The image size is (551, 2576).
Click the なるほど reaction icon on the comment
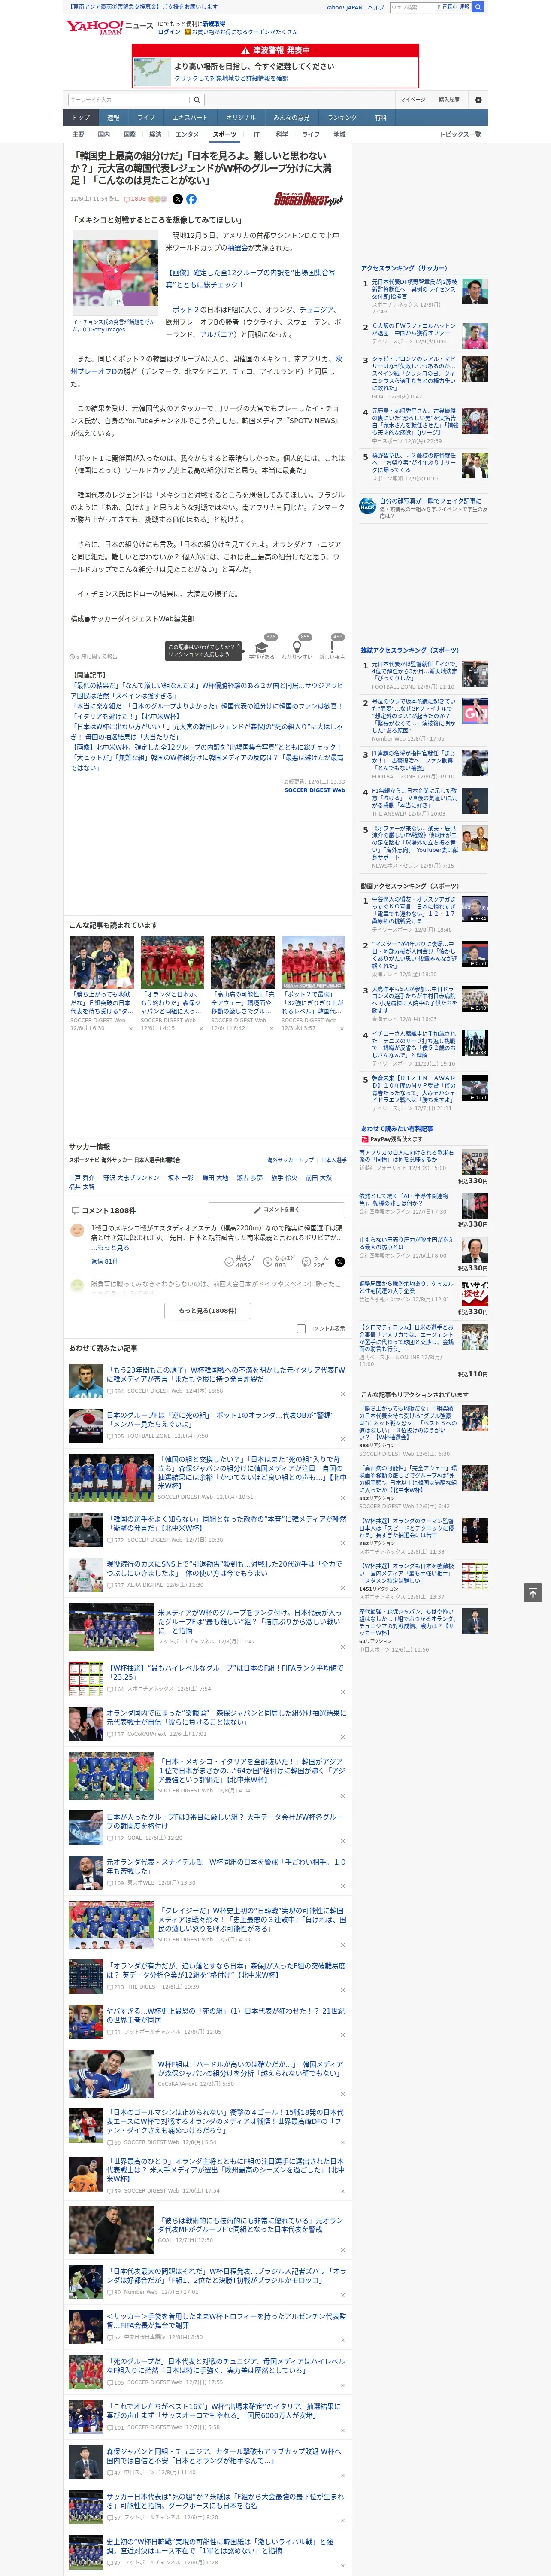(x=268, y=1262)
